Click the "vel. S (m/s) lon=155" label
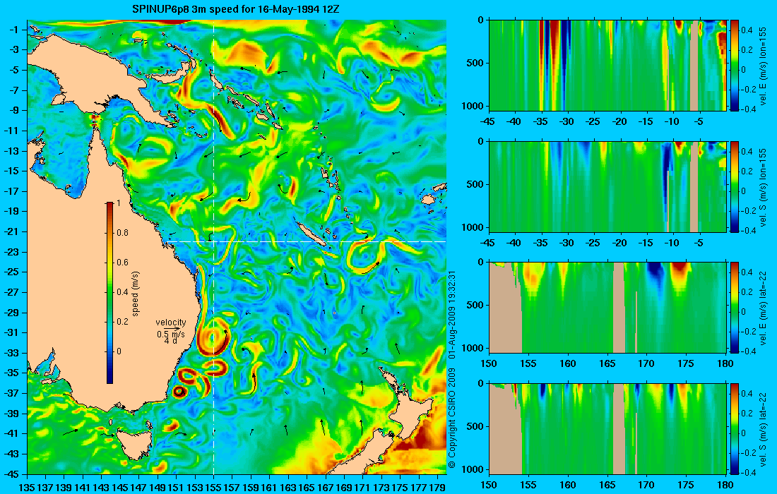 tap(763, 188)
